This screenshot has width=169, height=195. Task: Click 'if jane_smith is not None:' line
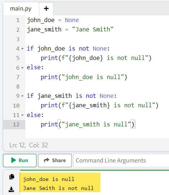[x=72, y=96]
